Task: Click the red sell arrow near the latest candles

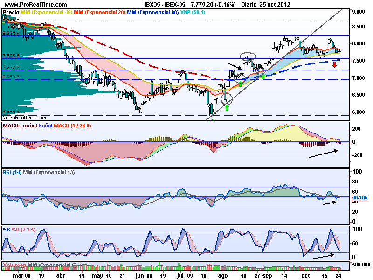Action: tap(334, 64)
